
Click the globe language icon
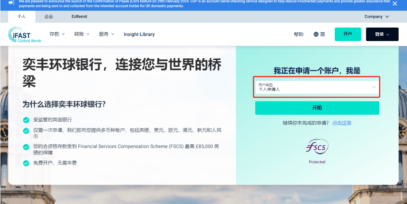click(316, 34)
